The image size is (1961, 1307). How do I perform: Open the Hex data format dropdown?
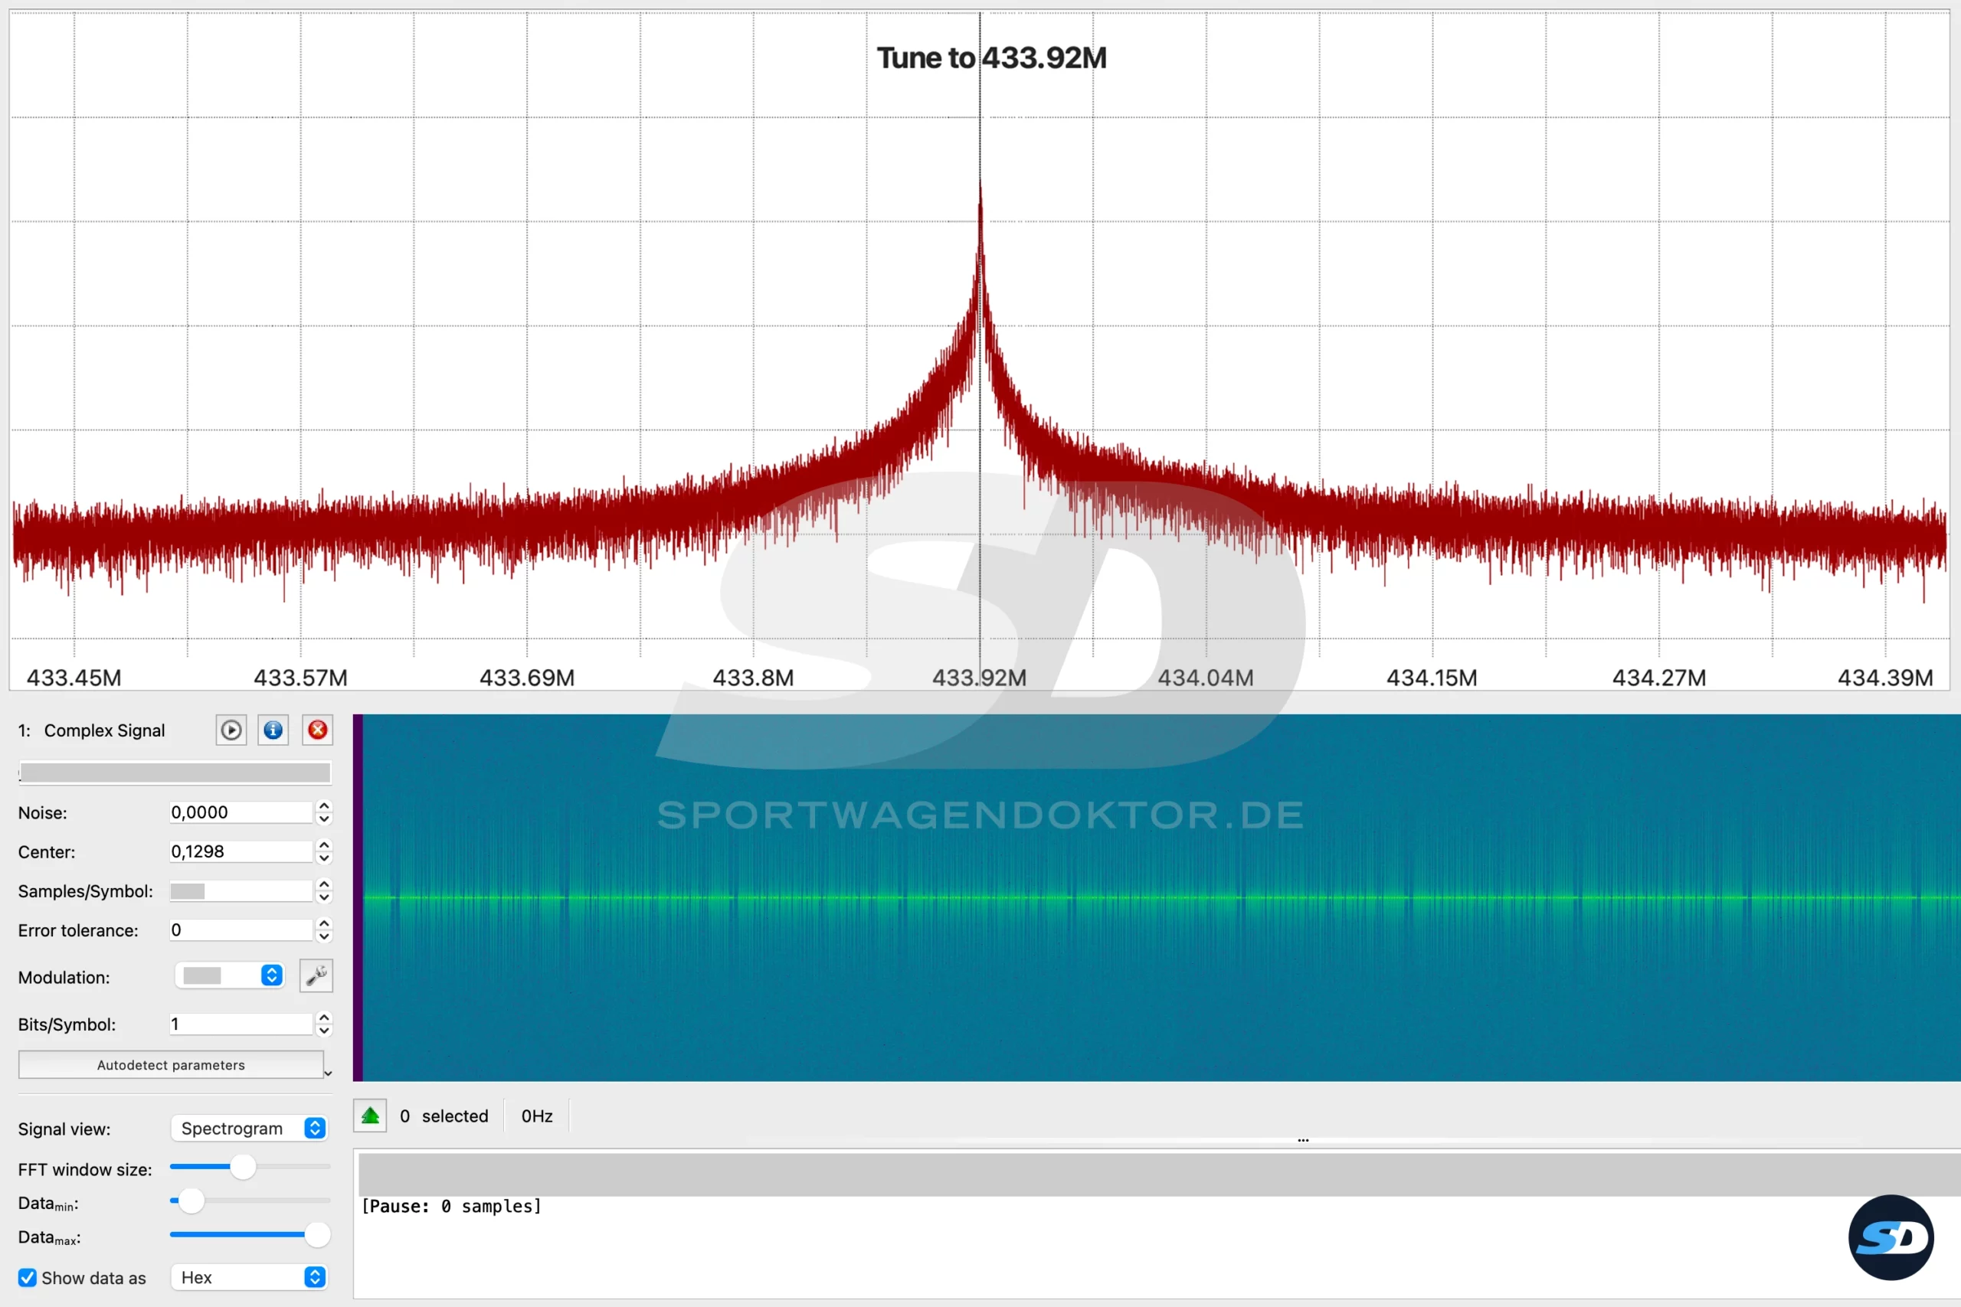[x=249, y=1278]
